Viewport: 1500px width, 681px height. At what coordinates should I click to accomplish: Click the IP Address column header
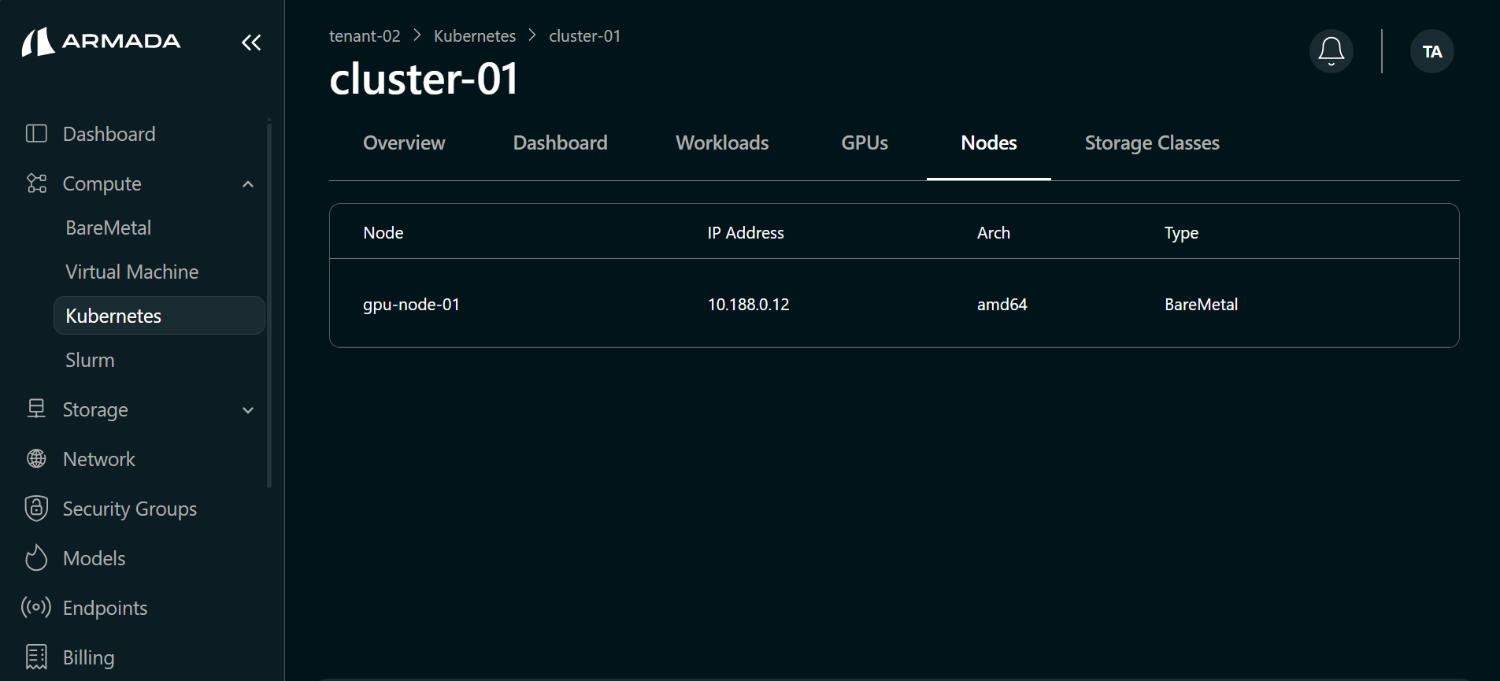(x=746, y=232)
